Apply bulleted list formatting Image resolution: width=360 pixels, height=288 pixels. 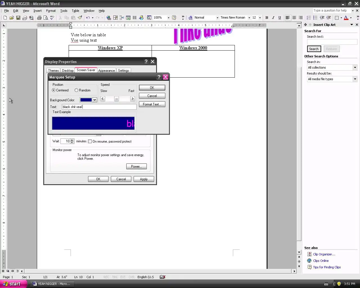(x=315, y=17)
